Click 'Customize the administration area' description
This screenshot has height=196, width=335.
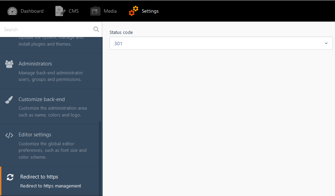coord(53,108)
